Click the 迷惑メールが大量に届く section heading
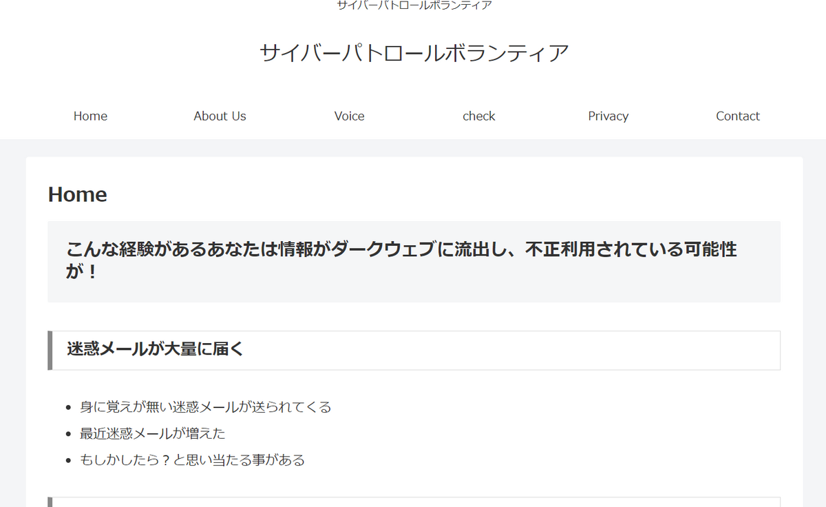 pos(414,350)
